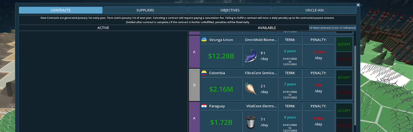This screenshot has height=132, width=413.
Task: Click the 6 years term value
Action: pos(290,51)
